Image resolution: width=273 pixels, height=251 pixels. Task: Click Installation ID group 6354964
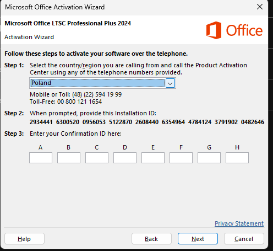click(173, 122)
